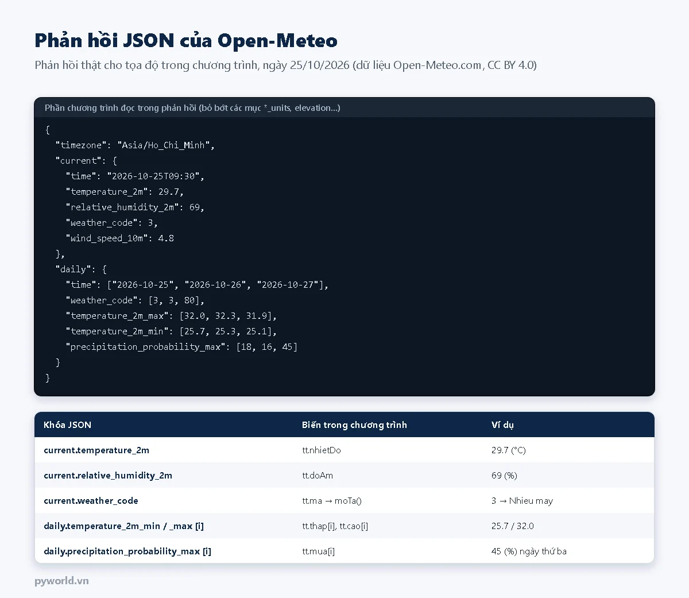
Task: Click the 'pyworld.vn' footer text
Action: (61, 581)
